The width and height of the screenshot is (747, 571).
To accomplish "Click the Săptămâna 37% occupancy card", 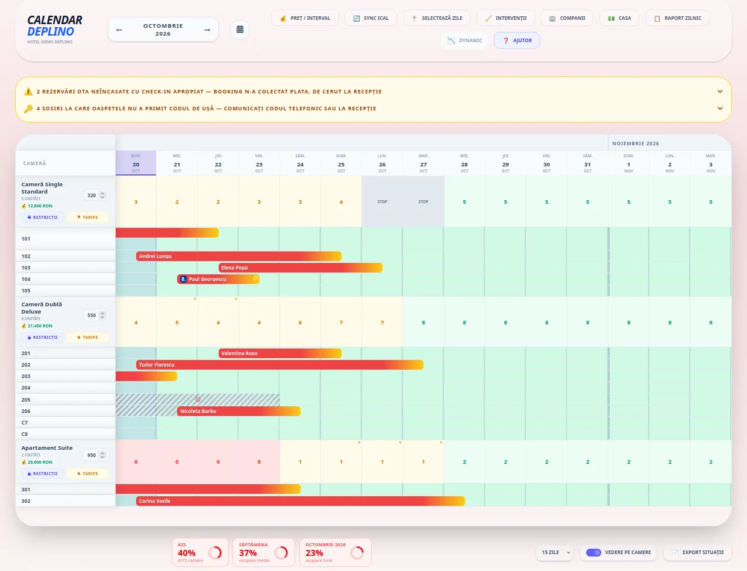I will pyautogui.click(x=264, y=552).
